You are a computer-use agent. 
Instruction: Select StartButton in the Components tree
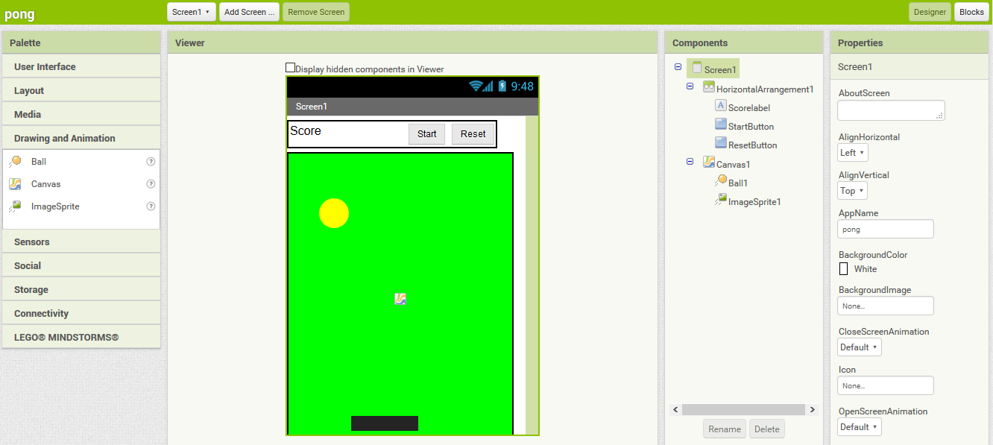point(751,126)
